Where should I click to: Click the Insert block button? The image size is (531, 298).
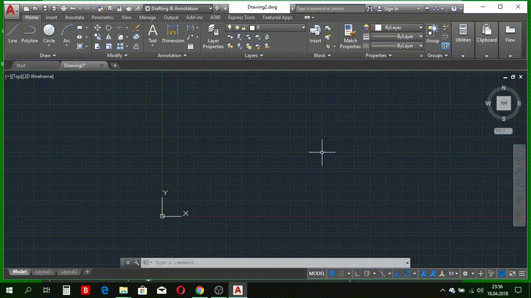315,33
